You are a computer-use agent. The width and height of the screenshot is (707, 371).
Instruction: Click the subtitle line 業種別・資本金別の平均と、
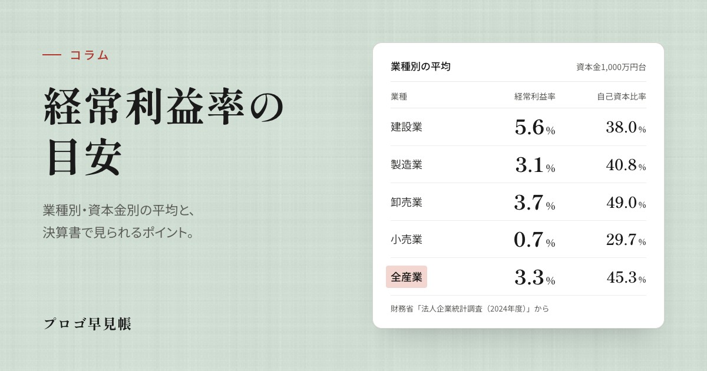[x=119, y=210]
